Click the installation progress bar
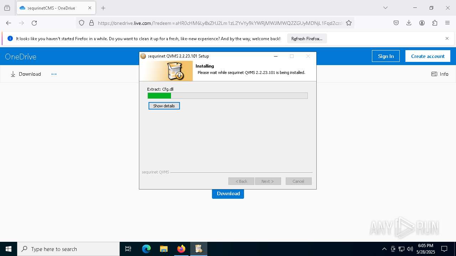 tap(228, 96)
